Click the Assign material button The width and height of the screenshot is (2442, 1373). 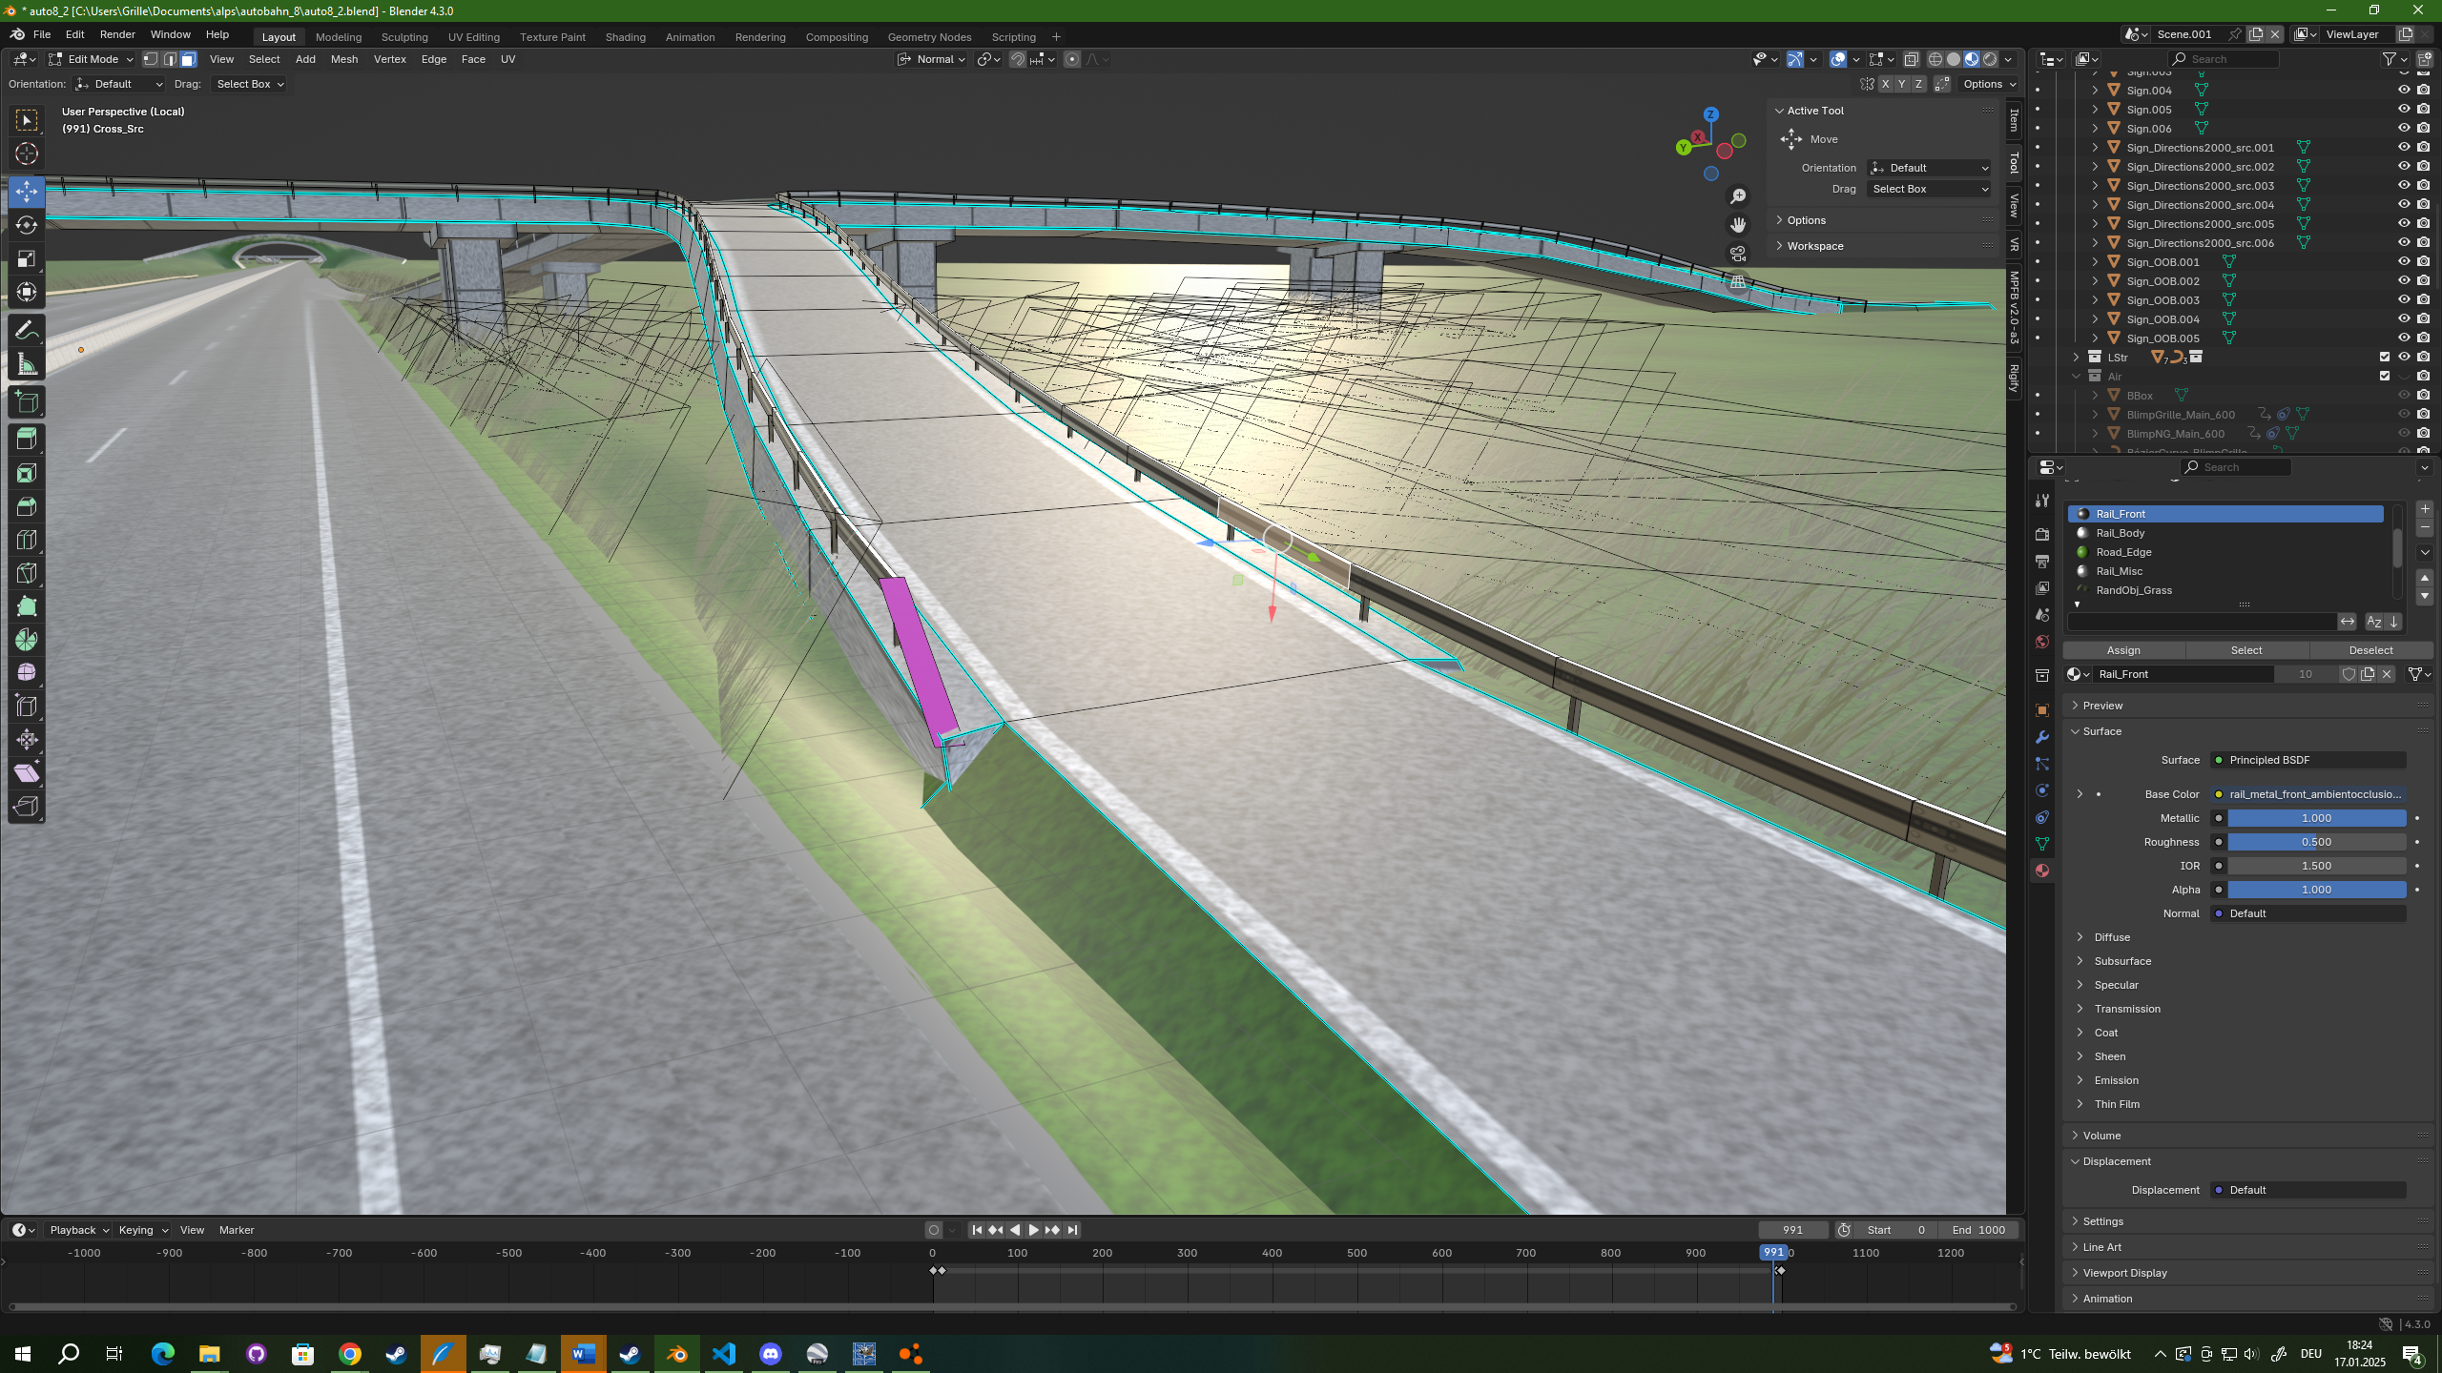(2123, 650)
